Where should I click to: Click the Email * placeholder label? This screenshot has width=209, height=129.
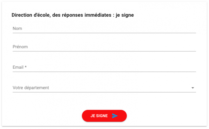coord(20,67)
